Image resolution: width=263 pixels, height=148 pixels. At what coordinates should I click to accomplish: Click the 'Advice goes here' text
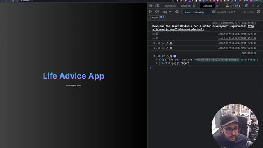(74, 86)
